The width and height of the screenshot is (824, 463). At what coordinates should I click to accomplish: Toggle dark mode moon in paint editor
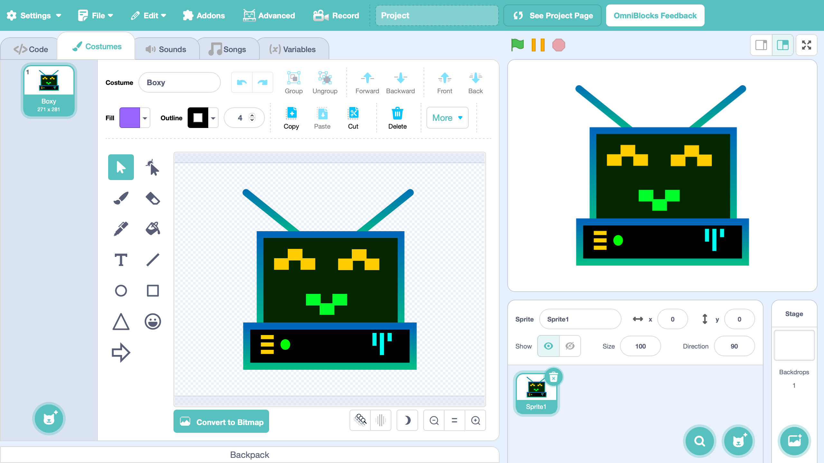[x=407, y=420]
